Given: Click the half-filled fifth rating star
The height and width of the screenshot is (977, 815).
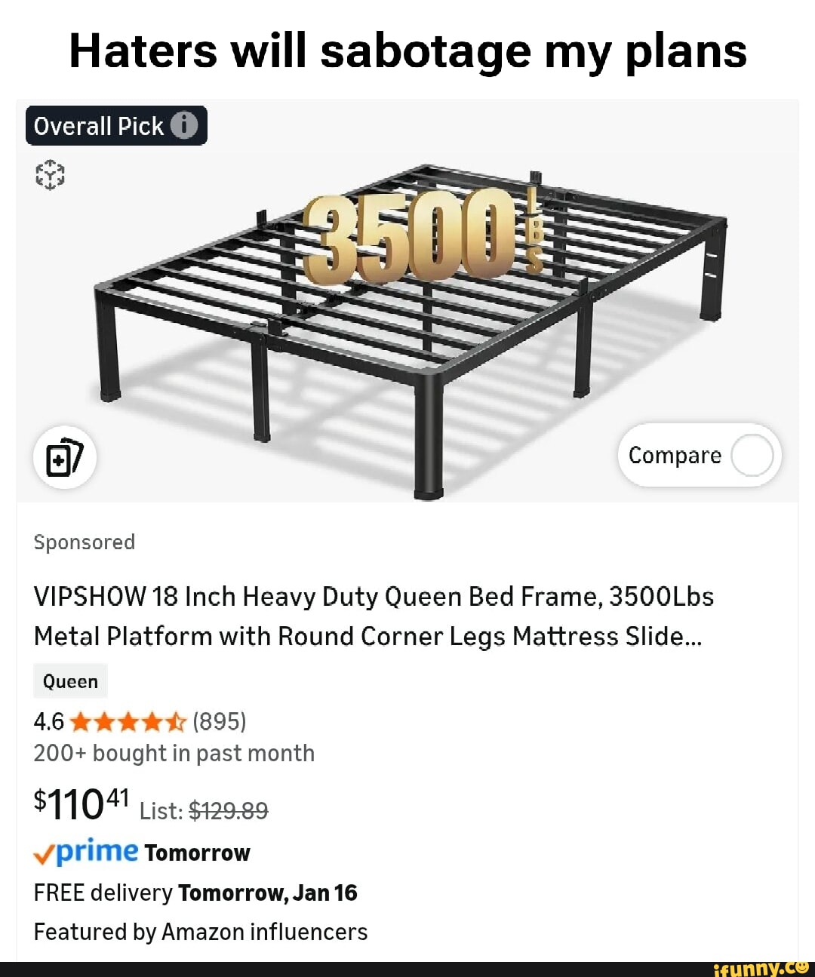Looking at the screenshot, I should click(x=175, y=721).
